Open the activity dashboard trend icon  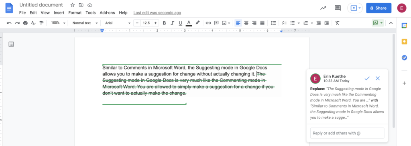[x=323, y=8]
